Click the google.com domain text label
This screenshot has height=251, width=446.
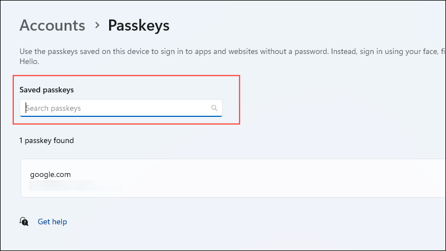pyautogui.click(x=50, y=174)
